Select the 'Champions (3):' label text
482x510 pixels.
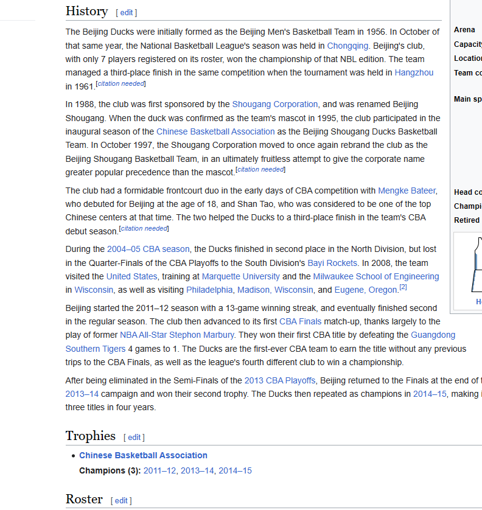(110, 471)
